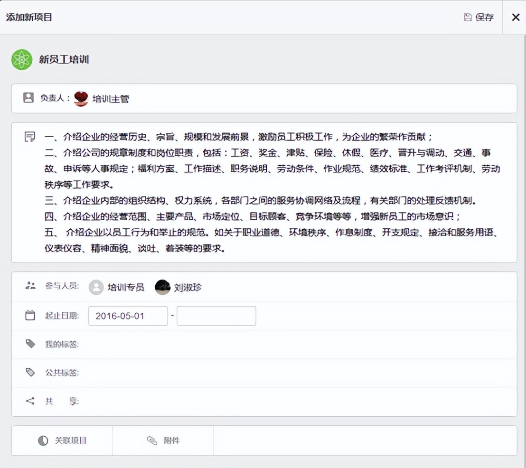
Task: Click the avatar of participant 刘淑珍
Action: click(162, 287)
